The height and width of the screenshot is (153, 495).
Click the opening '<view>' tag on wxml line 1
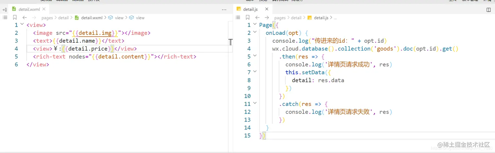36,25
